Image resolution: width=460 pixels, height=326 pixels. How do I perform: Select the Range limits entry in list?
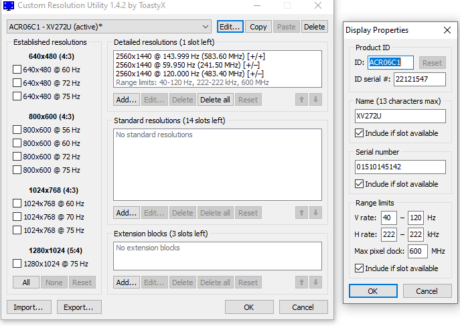click(192, 82)
